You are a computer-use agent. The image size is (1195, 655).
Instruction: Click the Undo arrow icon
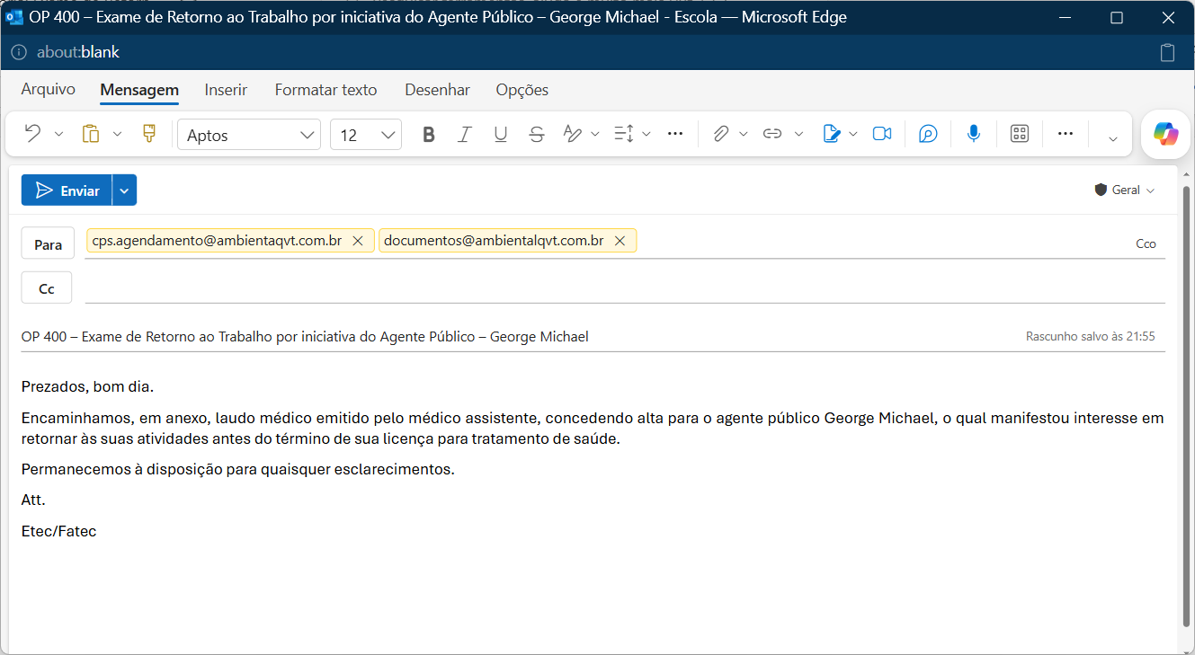(x=32, y=134)
